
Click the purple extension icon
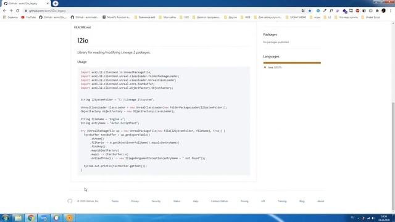tap(338, 11)
